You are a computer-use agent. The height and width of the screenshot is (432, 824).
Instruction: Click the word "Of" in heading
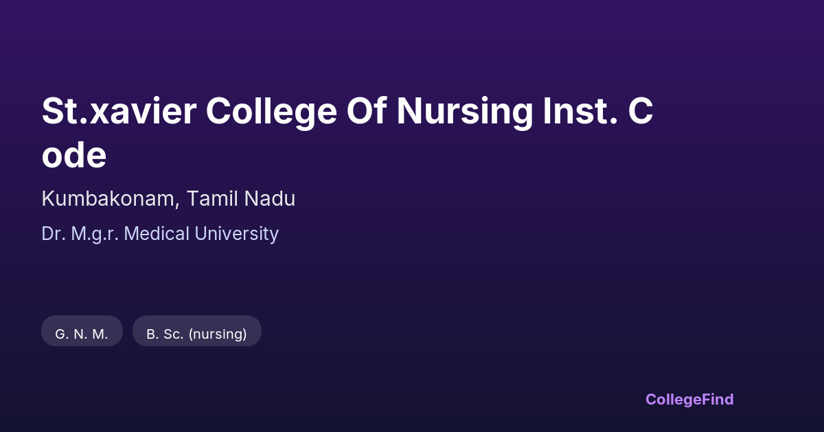(366, 111)
